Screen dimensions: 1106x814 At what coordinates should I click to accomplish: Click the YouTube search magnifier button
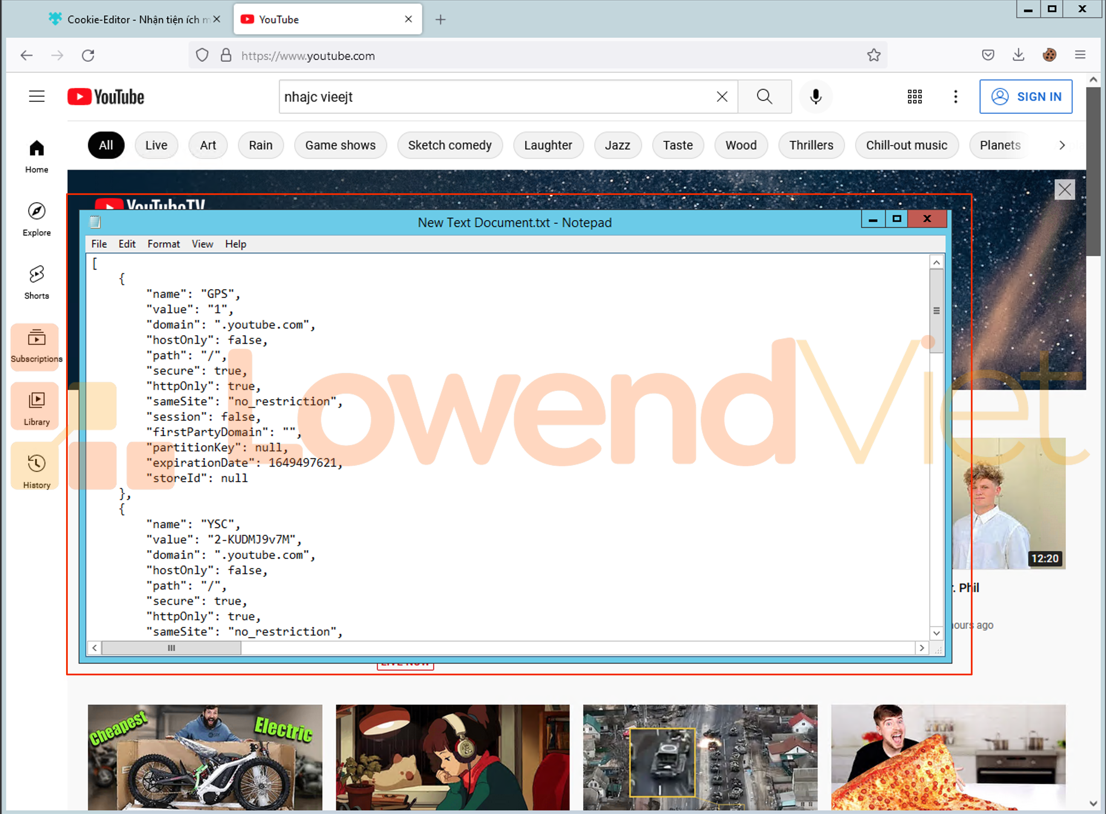[764, 96]
